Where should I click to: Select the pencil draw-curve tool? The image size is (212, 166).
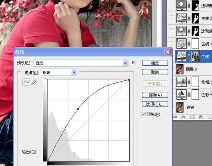point(34,82)
